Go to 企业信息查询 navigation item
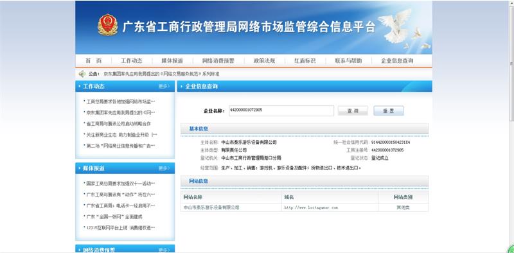 pos(397,60)
